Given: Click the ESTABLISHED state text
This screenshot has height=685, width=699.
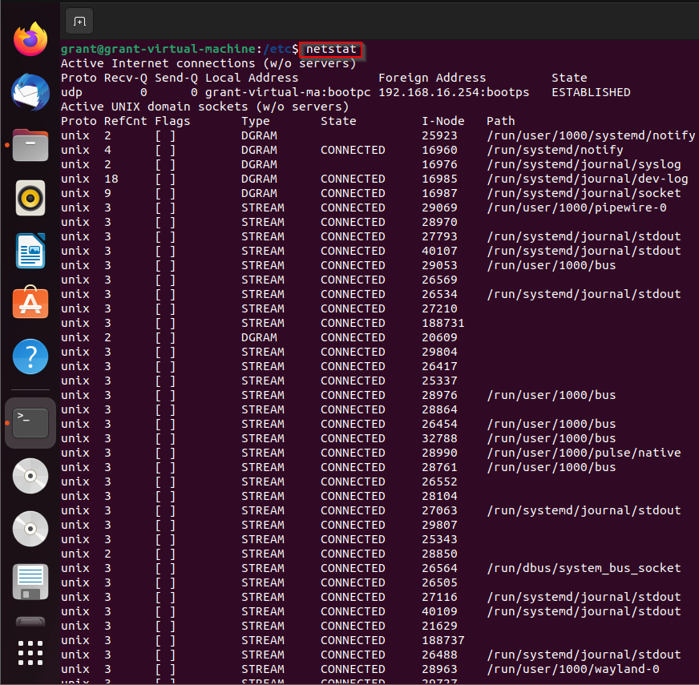Looking at the screenshot, I should pos(591,91).
